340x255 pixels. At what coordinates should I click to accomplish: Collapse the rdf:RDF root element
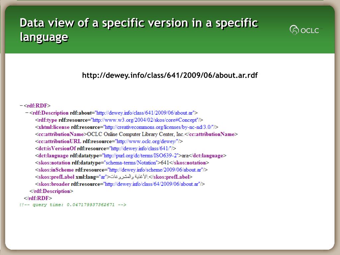pos(21,106)
